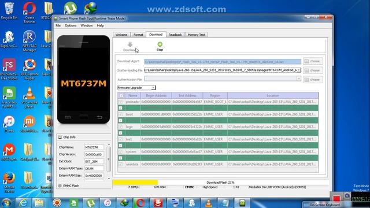Launch Opera Browser desktop shortcut
The height and width of the screenshot is (208, 370).
point(29,12)
